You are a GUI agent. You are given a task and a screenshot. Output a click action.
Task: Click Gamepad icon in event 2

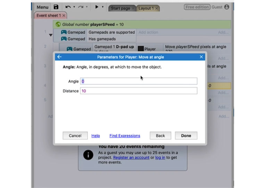click(69, 49)
